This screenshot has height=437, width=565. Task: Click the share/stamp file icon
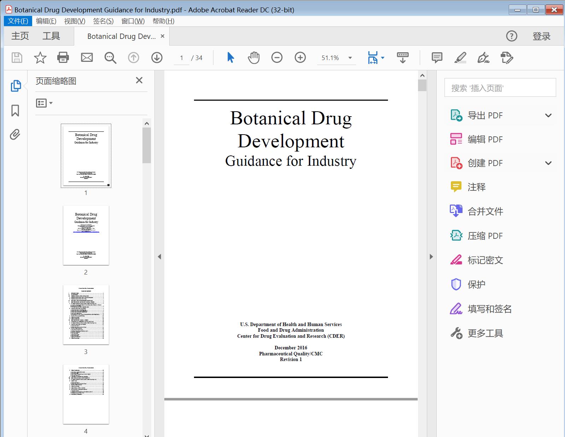(507, 58)
